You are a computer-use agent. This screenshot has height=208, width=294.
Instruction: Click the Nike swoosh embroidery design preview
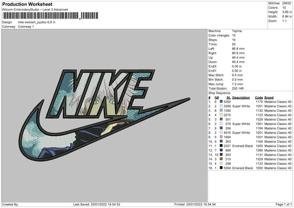point(105,115)
